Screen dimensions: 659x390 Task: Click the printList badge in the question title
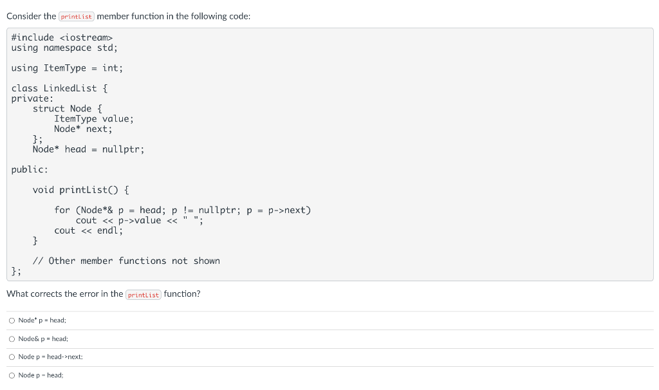coord(77,16)
